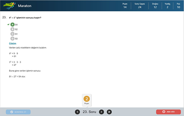Click 'Buna göre verilen işlemin sonucu:' text
The image size is (184, 116).
coord(25,71)
